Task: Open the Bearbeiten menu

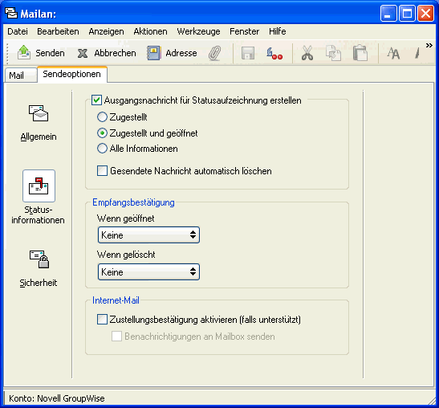Action: pyautogui.click(x=58, y=31)
